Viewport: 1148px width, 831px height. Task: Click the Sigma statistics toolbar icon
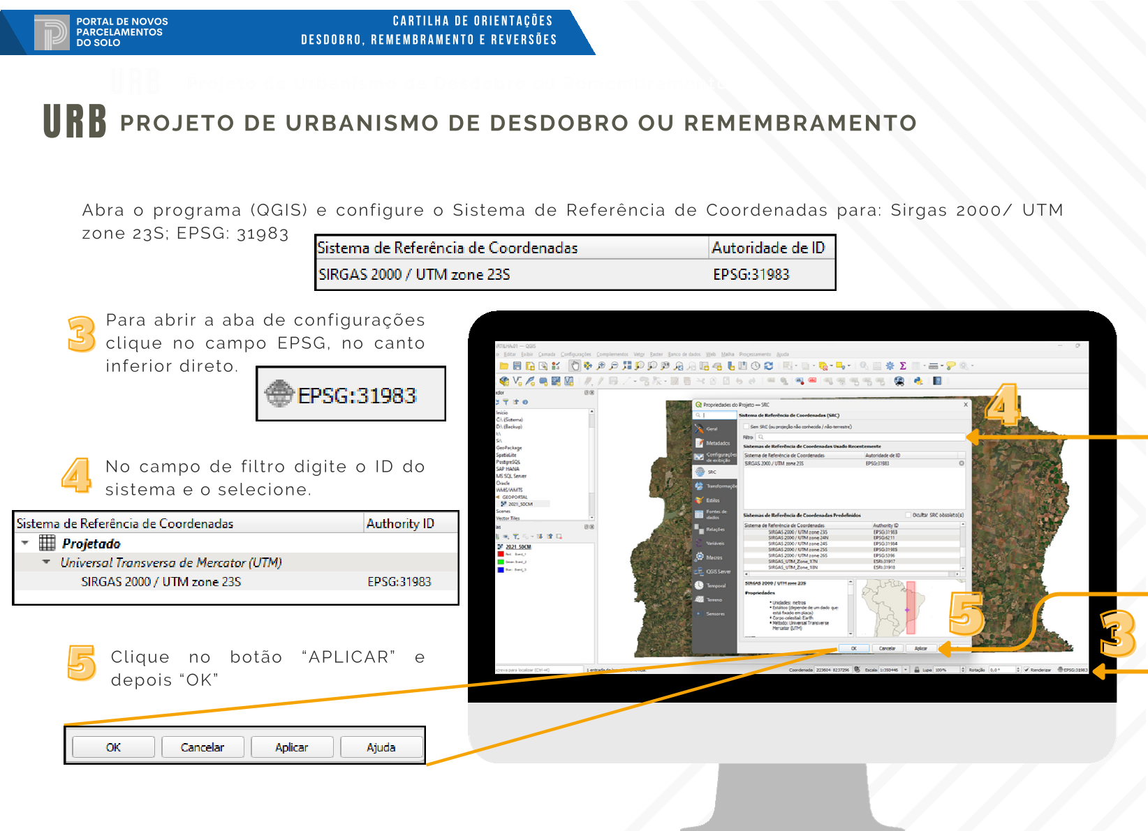pyautogui.click(x=903, y=366)
